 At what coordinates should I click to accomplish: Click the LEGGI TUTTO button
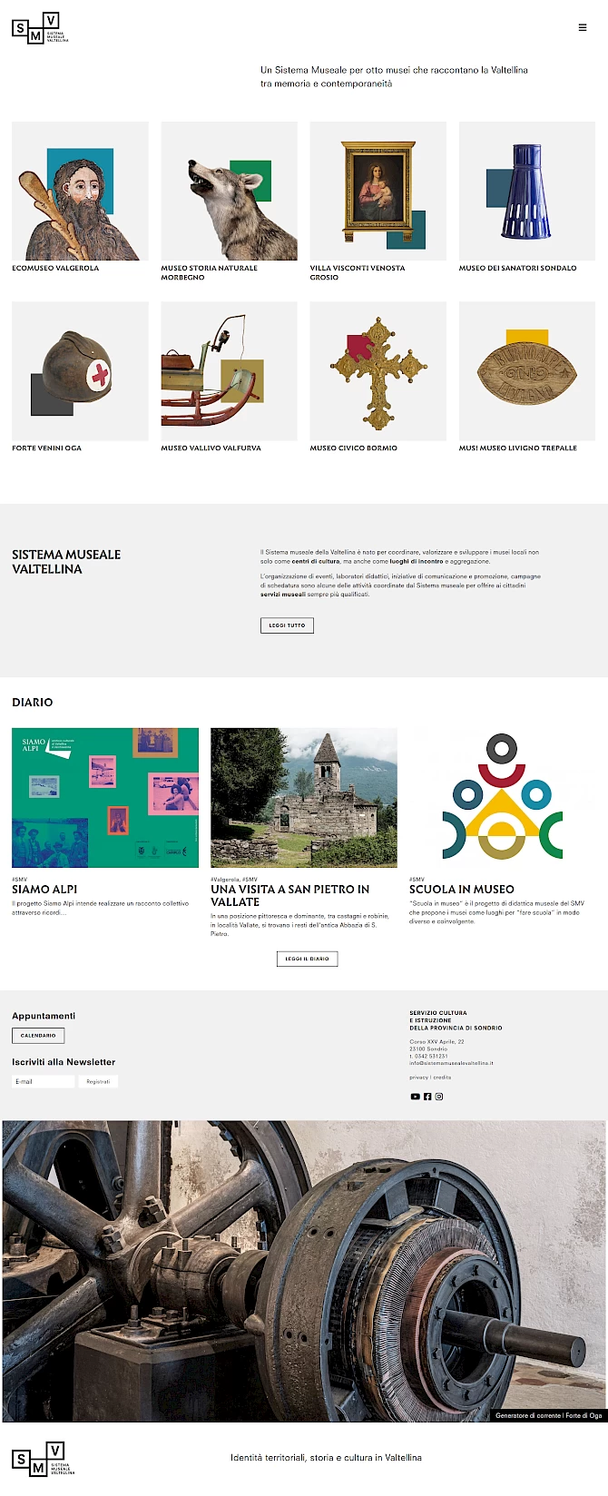[x=287, y=625]
